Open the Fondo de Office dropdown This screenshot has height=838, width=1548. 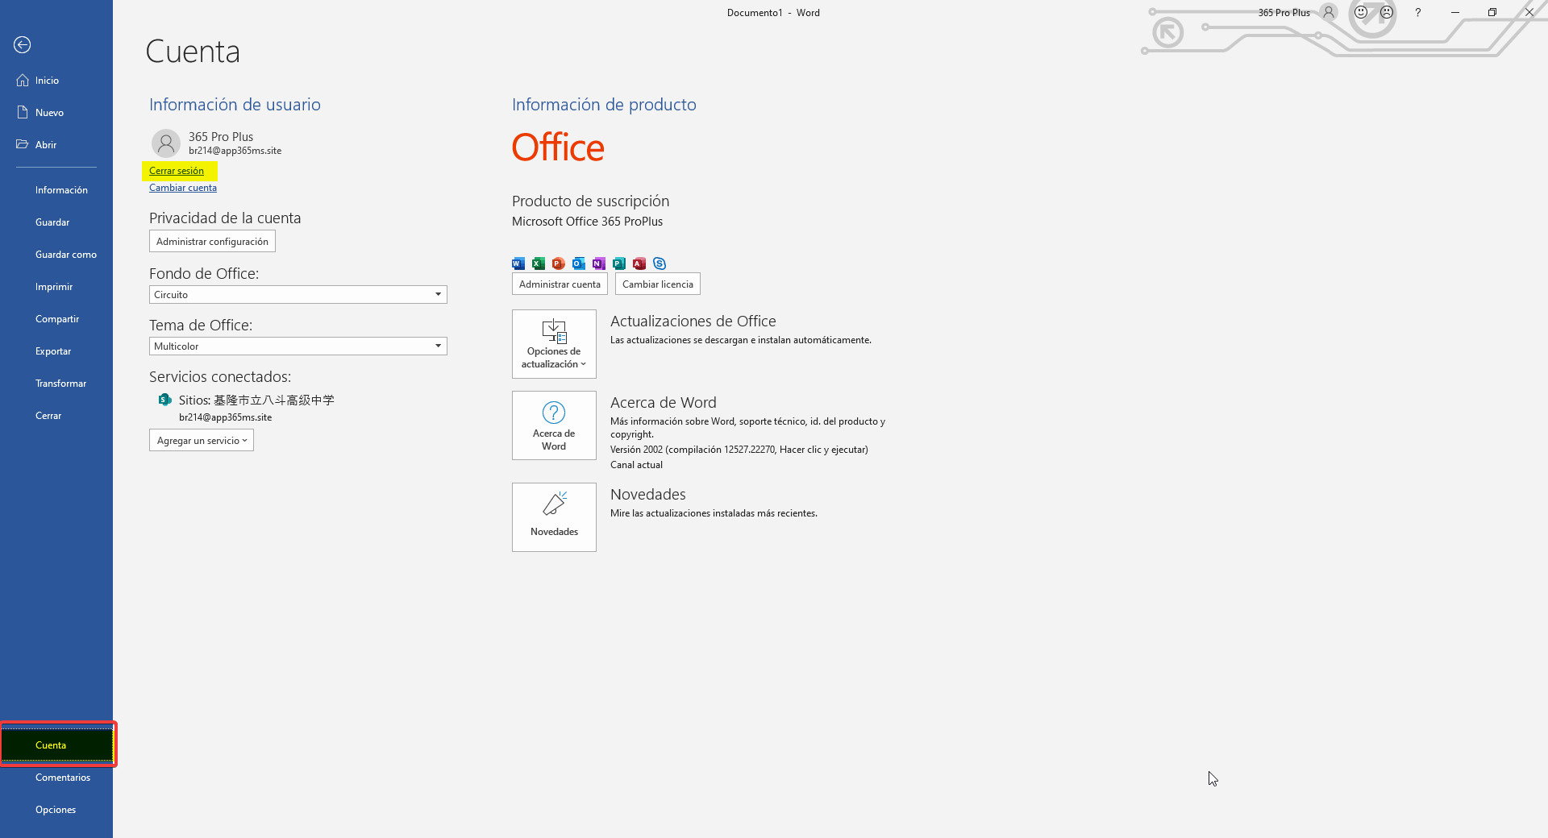click(x=298, y=295)
